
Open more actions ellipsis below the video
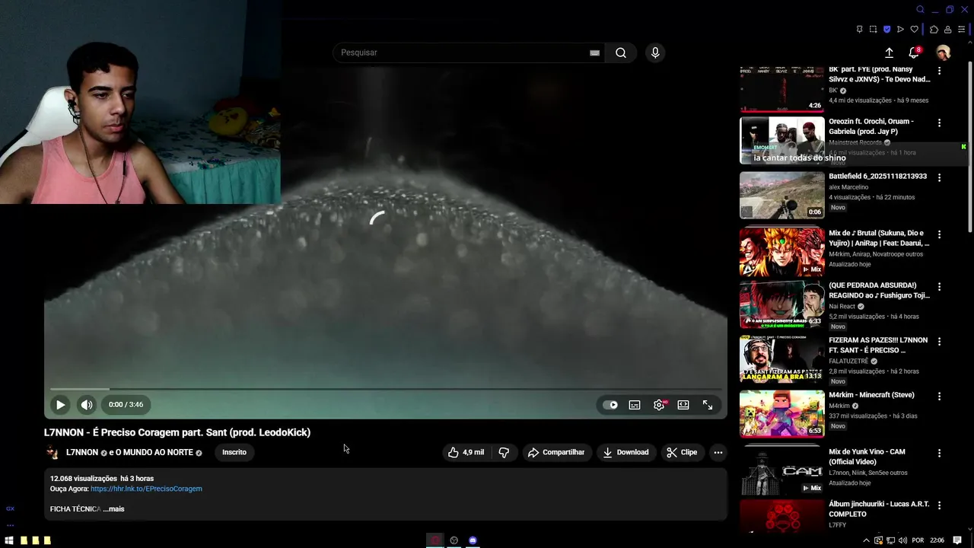pyautogui.click(x=718, y=452)
